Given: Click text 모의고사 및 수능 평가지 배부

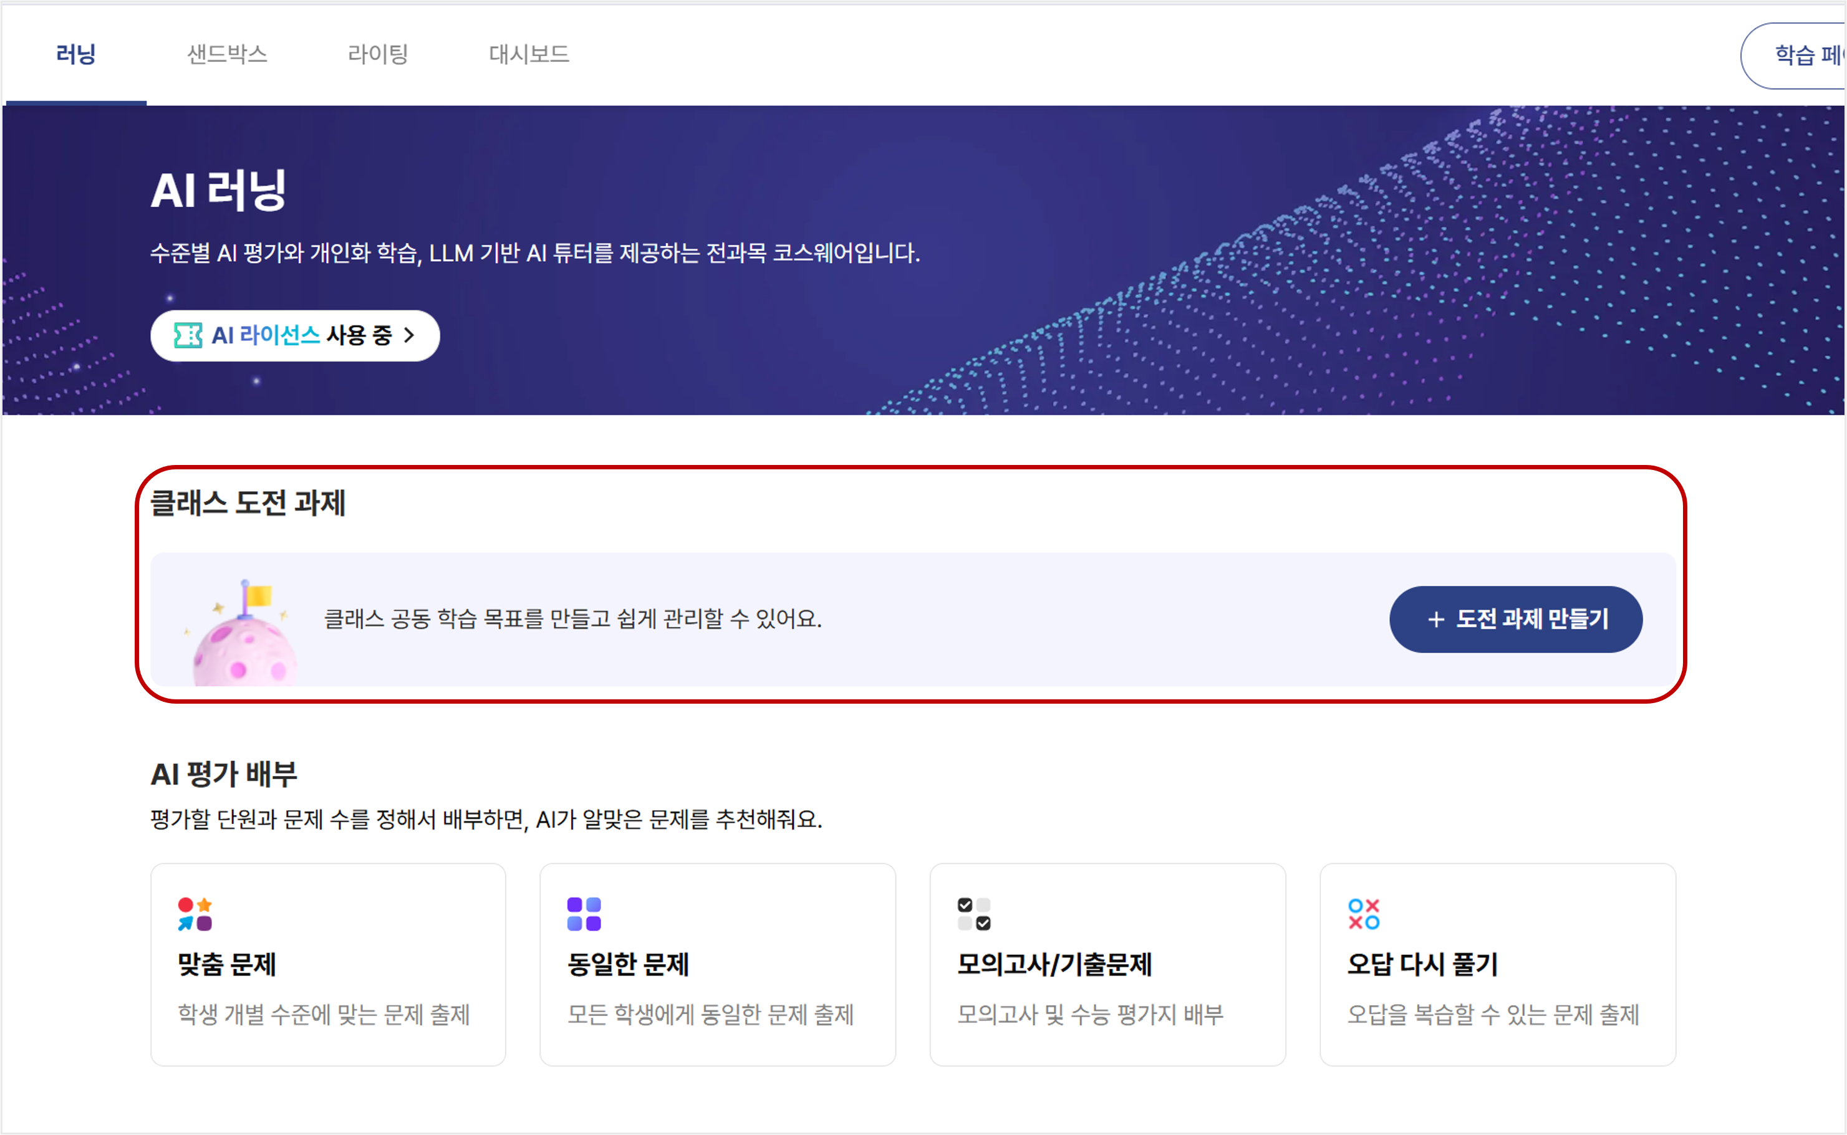Looking at the screenshot, I should pos(1090,1015).
